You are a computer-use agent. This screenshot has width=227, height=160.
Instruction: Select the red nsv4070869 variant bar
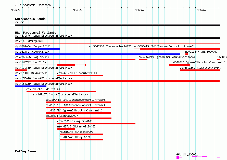coord(21,70)
